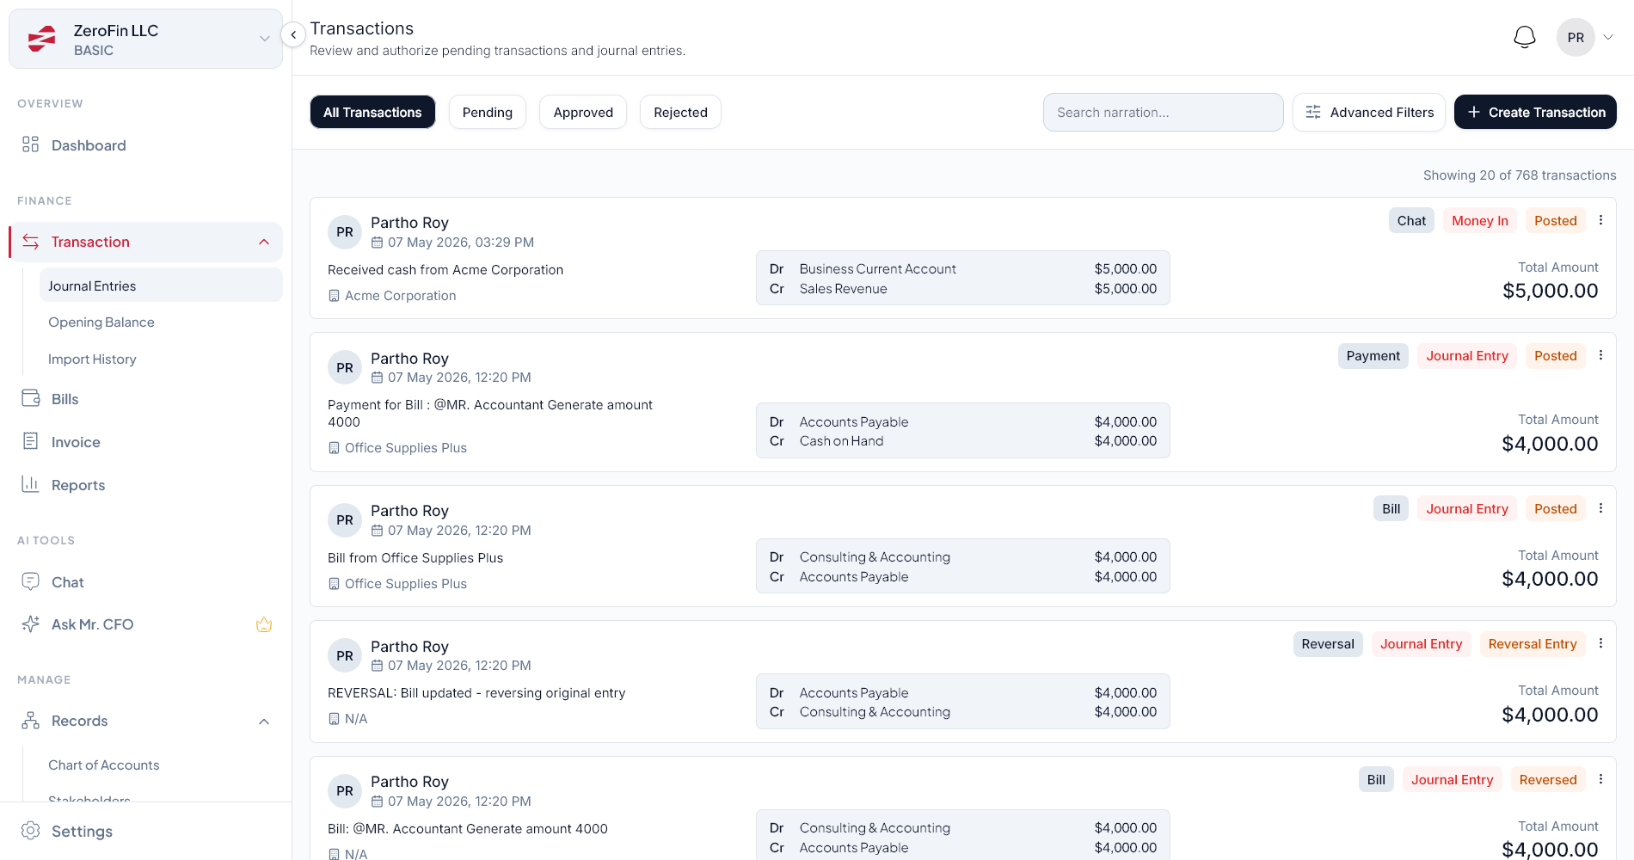The height and width of the screenshot is (860, 1634).
Task: Click the PR user avatar in header
Action: click(x=1576, y=38)
